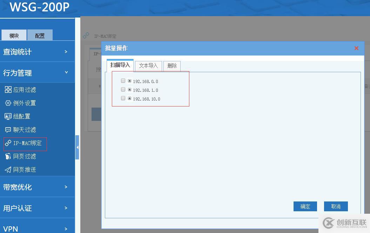Close the 批量操作 dialog with red X
This screenshot has height=233, width=370.
click(x=356, y=48)
